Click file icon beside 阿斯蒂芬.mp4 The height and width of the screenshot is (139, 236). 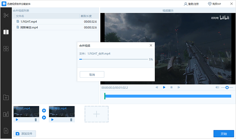click(18, 27)
